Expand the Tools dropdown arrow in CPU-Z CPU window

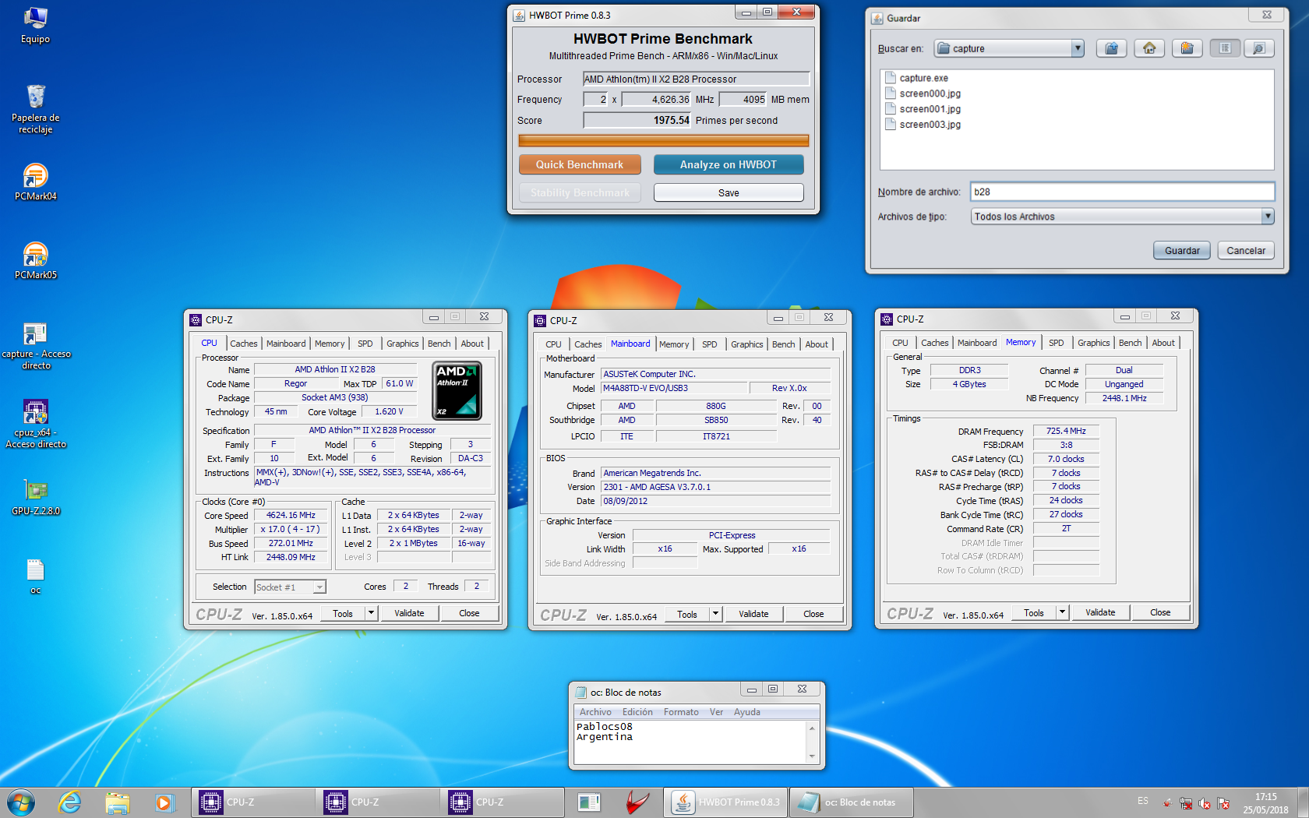point(371,613)
